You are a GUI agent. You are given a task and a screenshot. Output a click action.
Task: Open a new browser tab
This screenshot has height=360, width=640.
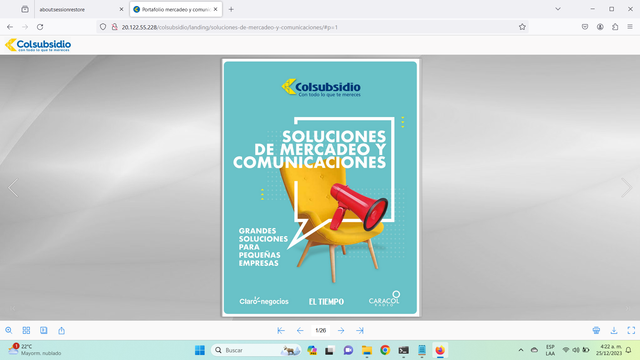(231, 9)
